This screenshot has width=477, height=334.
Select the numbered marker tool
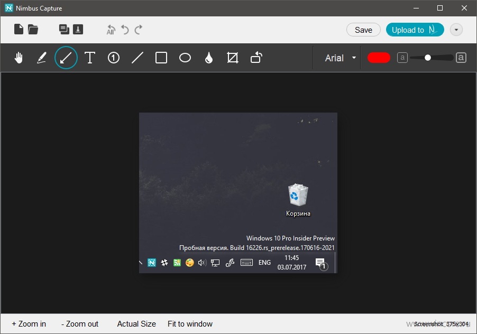(x=114, y=58)
